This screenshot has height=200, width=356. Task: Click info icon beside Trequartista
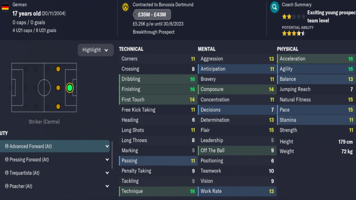pos(6,173)
